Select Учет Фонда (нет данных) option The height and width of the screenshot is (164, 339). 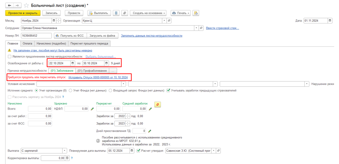click(71, 91)
